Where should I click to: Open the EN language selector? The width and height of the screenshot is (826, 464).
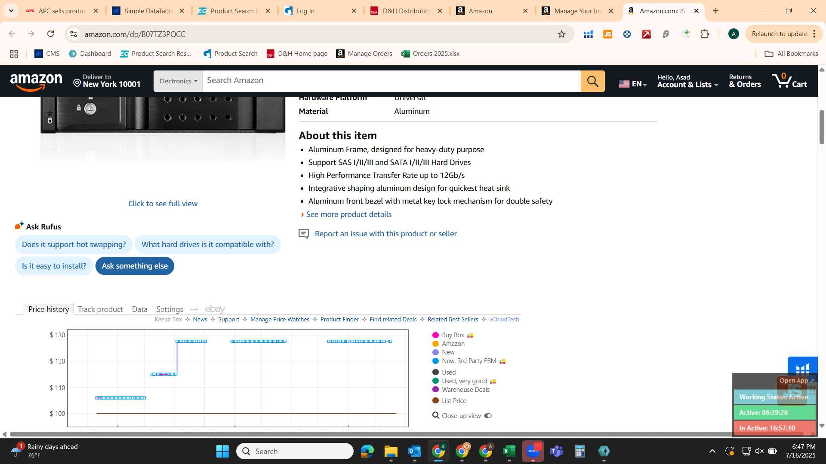tap(632, 84)
